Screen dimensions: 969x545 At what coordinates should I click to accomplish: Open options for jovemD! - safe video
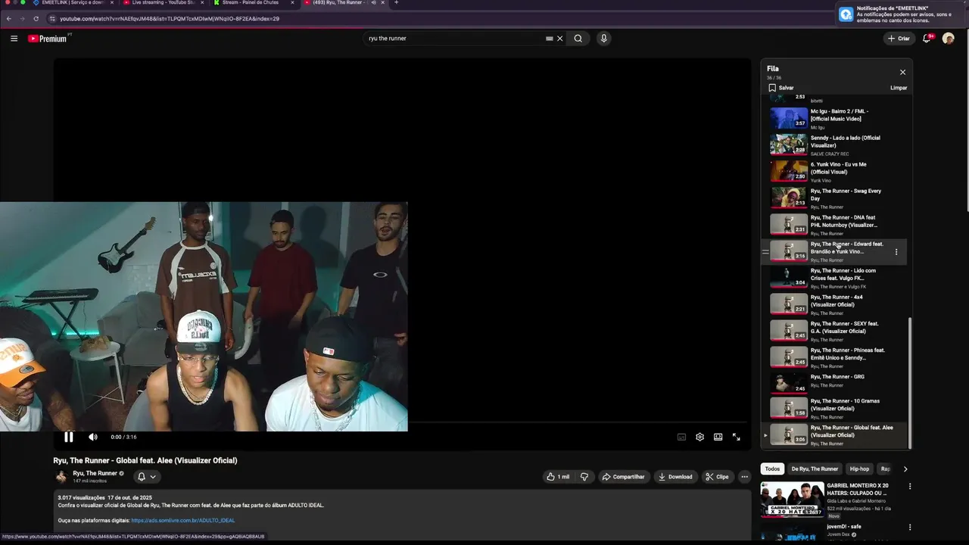tap(910, 528)
